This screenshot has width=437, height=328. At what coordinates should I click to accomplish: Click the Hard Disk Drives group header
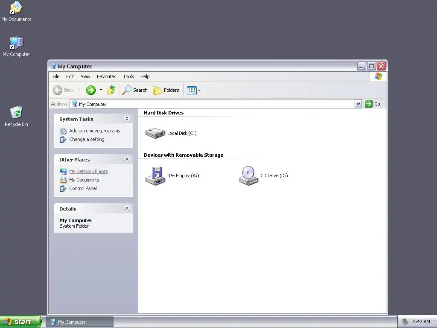[164, 113]
